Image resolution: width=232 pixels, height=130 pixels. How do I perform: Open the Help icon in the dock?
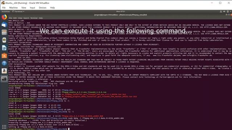tap(4, 64)
